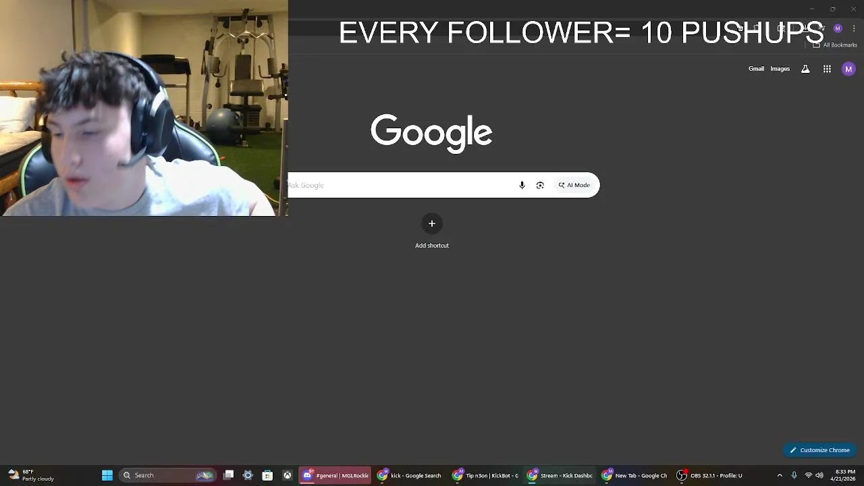Open weather widget showing Partly cloudy
Viewport: 864px width, 486px height.
(x=30, y=475)
